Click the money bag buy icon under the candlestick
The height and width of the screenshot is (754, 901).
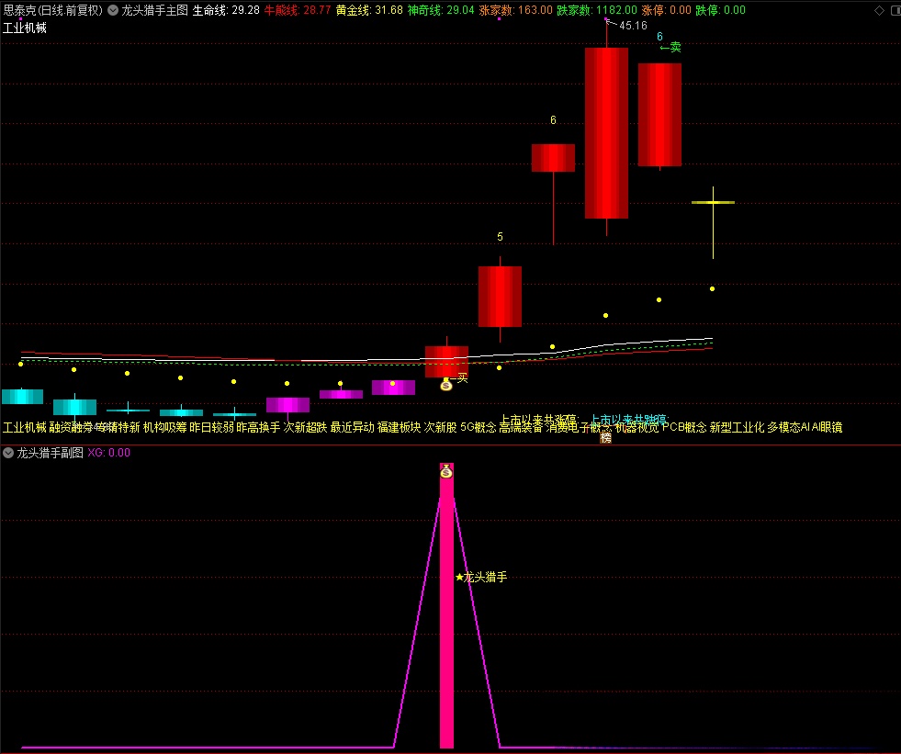pyautogui.click(x=446, y=385)
